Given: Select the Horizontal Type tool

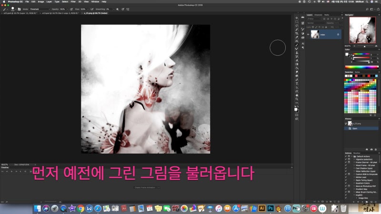Looking at the screenshot, I should (x=297, y=84).
